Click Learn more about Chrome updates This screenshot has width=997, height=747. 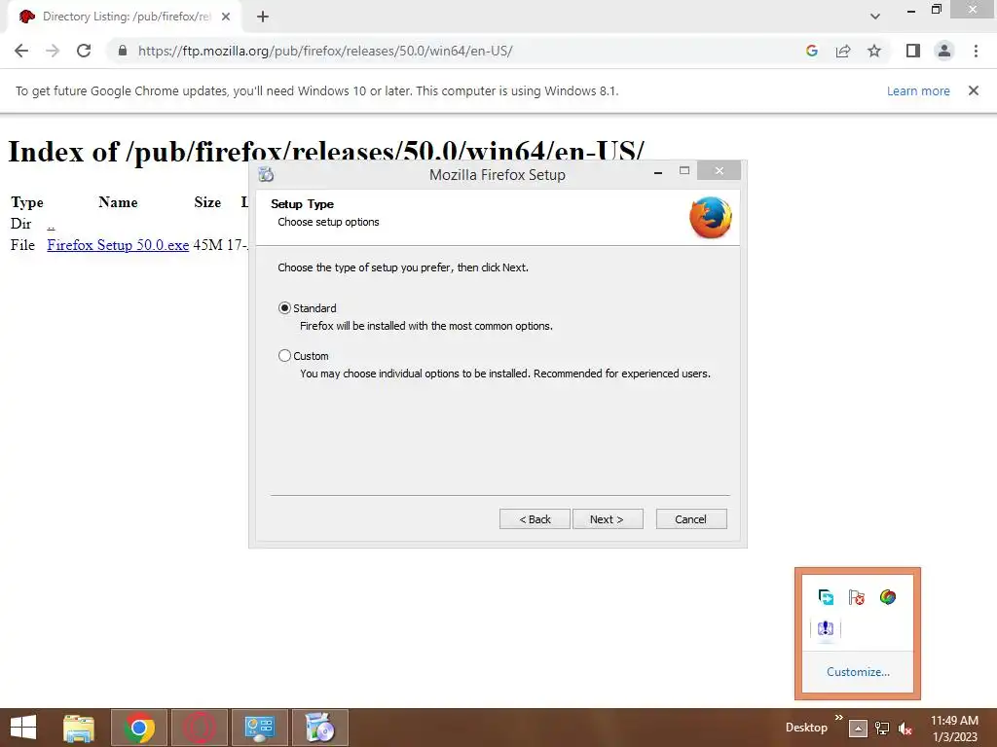(918, 90)
